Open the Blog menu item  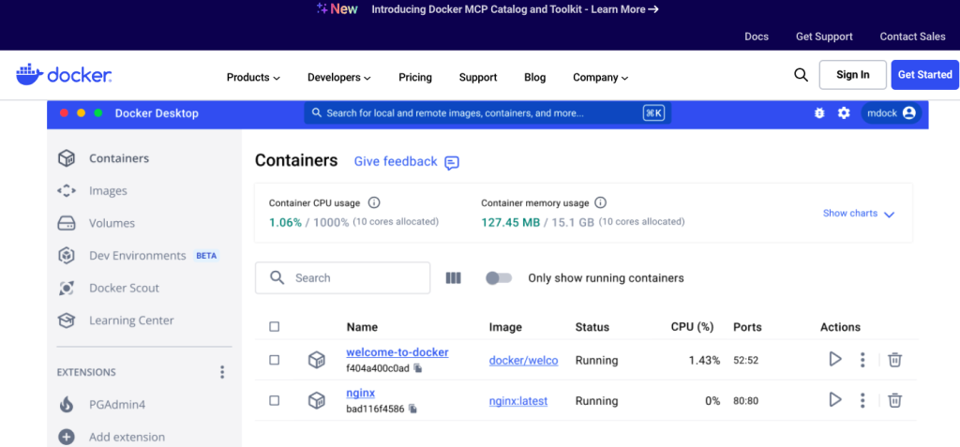pos(535,77)
